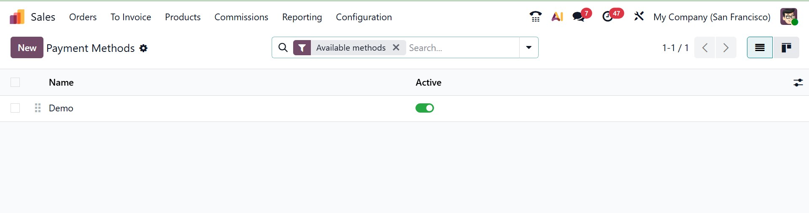Open the Reporting menu
This screenshot has height=213, width=809.
click(x=302, y=17)
